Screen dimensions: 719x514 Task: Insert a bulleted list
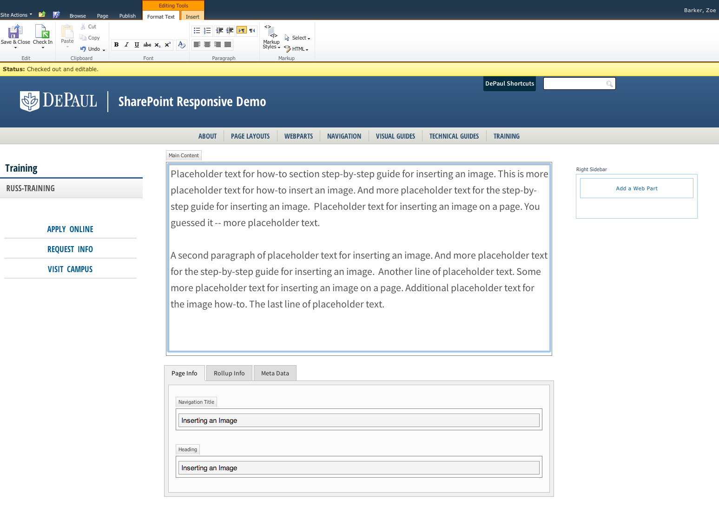pos(197,31)
